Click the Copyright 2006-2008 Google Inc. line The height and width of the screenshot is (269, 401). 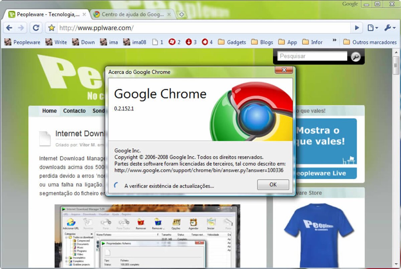(x=189, y=157)
